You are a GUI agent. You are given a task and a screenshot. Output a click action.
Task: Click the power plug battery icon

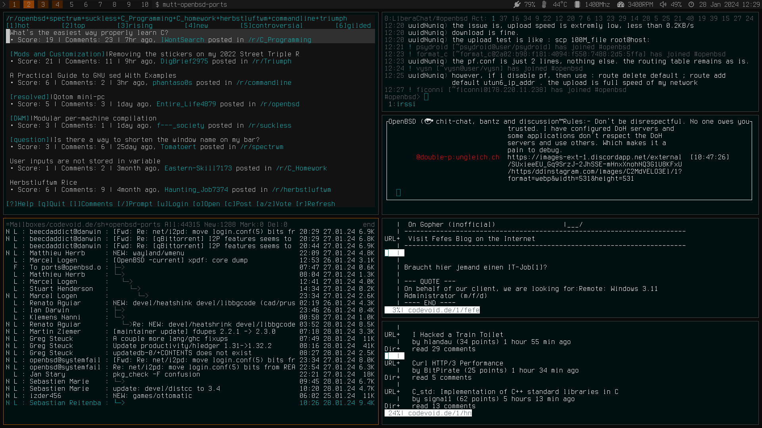[x=517, y=4]
